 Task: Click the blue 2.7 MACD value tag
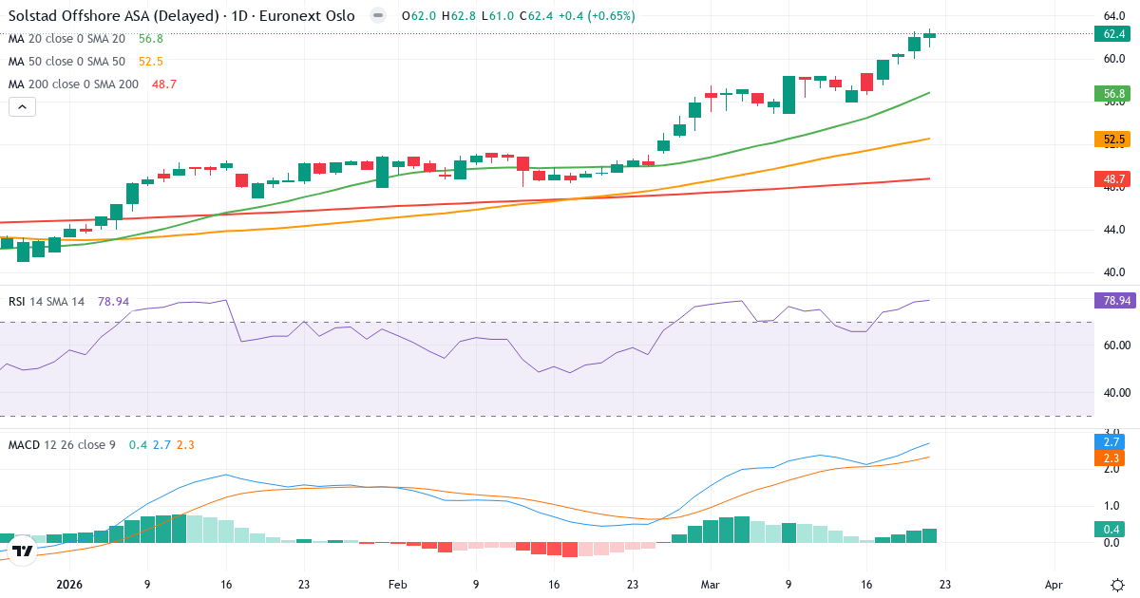pyautogui.click(x=1110, y=443)
